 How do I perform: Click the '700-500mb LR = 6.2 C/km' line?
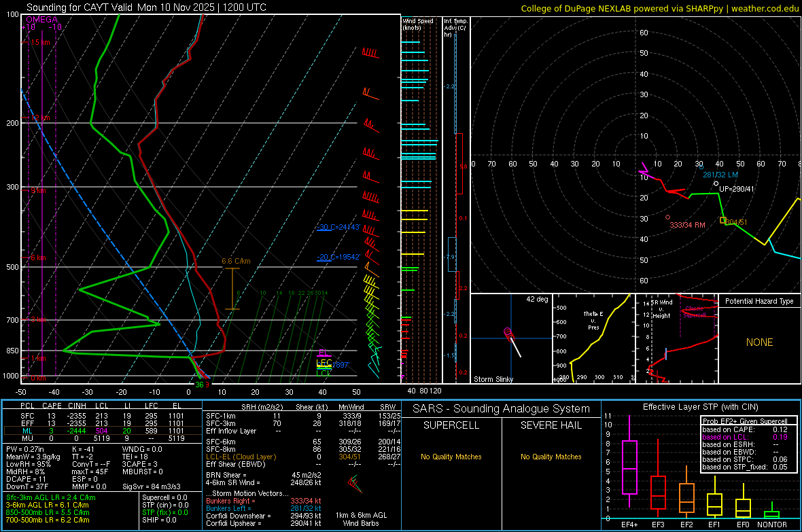pyautogui.click(x=48, y=520)
